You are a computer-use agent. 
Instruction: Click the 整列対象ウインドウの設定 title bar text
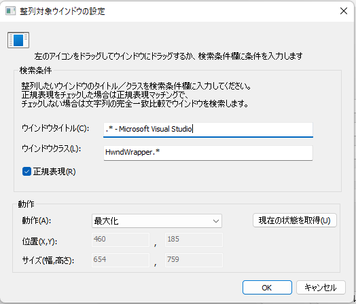tap(63, 11)
